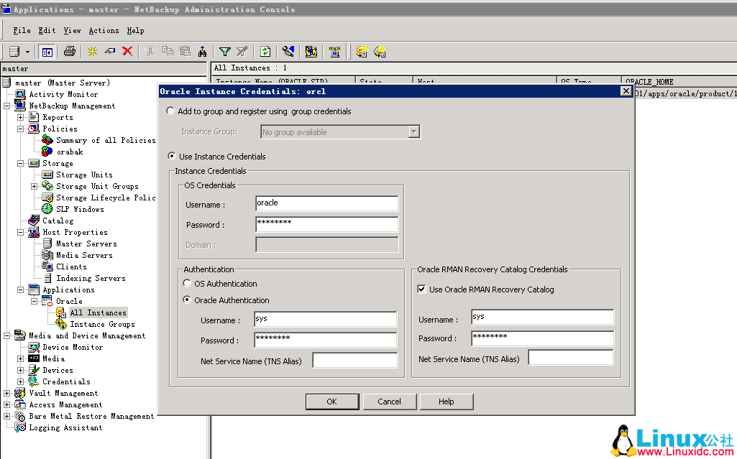Click the OK button
Screen dimensions: 737x459
332,402
